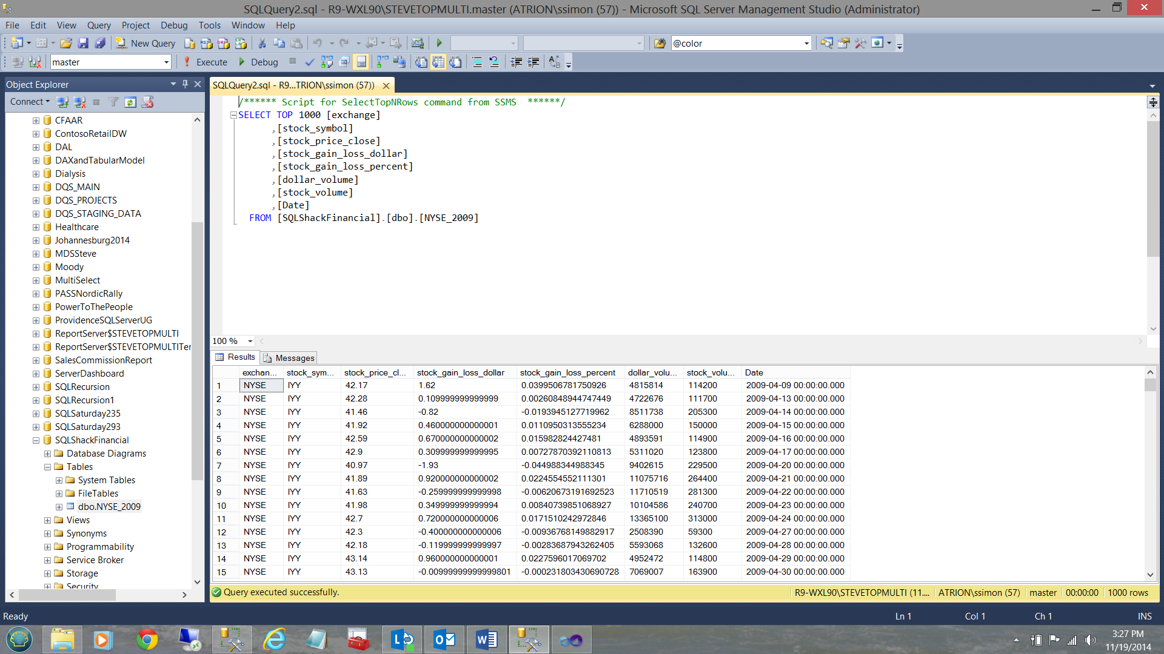
Task: Click the Object Explorer filter icon
Action: 113,102
